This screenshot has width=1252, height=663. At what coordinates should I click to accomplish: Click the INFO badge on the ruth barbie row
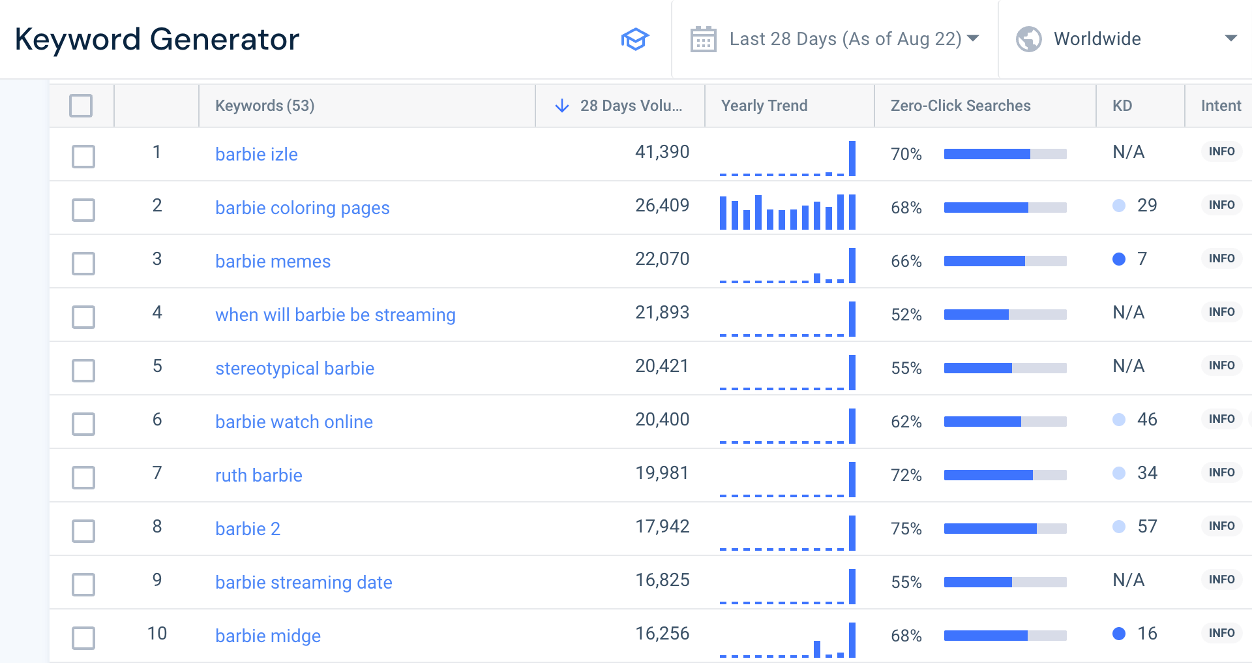pos(1221,472)
